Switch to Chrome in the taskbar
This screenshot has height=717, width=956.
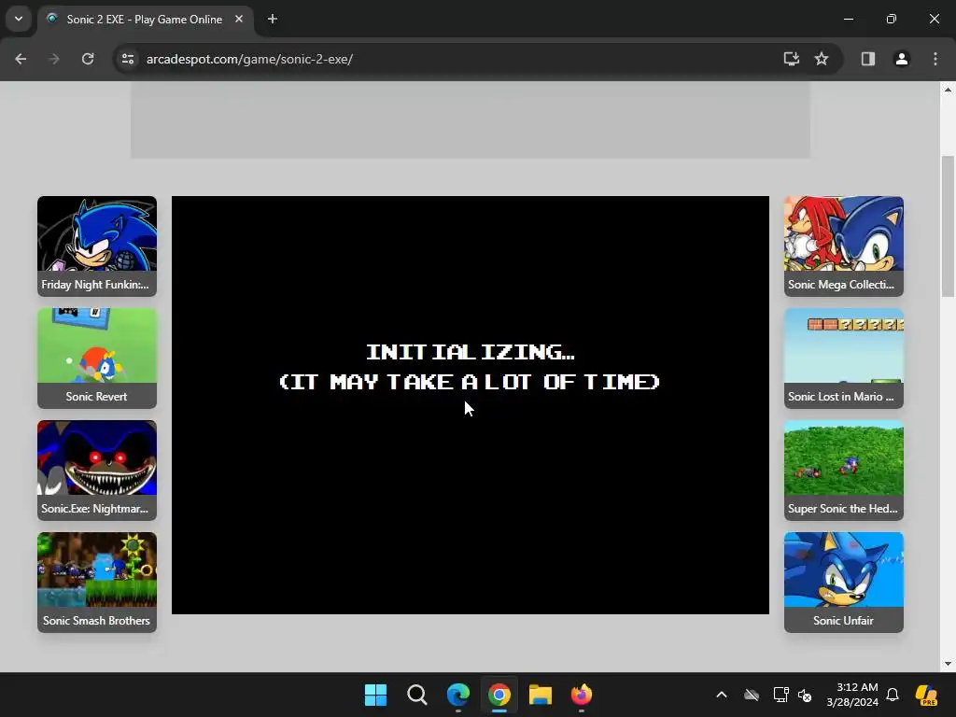click(x=499, y=695)
